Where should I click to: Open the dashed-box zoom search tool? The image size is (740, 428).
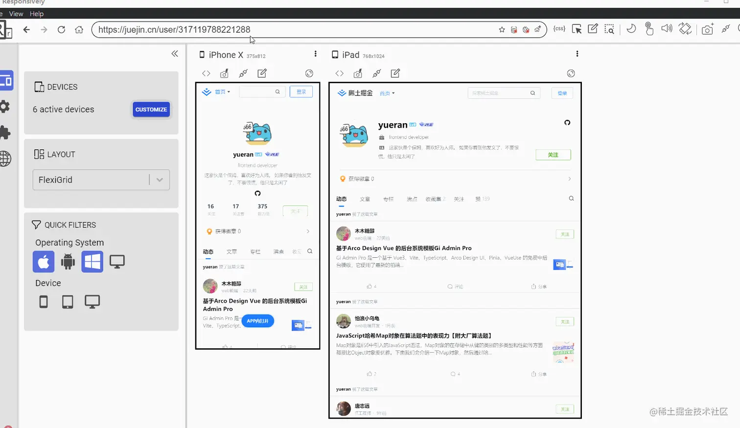(609, 29)
